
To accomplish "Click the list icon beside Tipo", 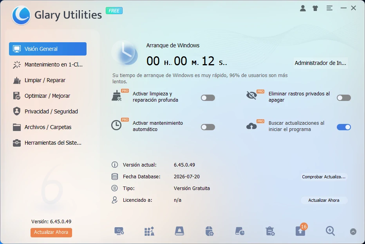I will tap(114, 188).
